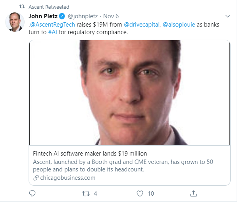Click the link chain icon before chicagobusiness.com
Image resolution: width=237 pixels, height=202 pixels.
point(36,178)
